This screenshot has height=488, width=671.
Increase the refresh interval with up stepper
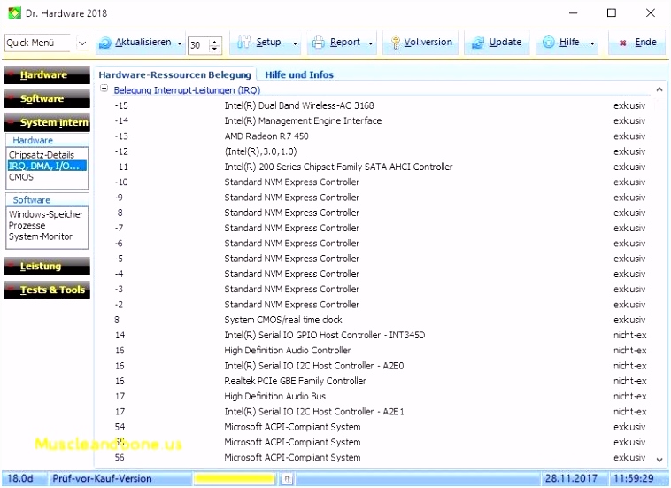pyautogui.click(x=215, y=41)
